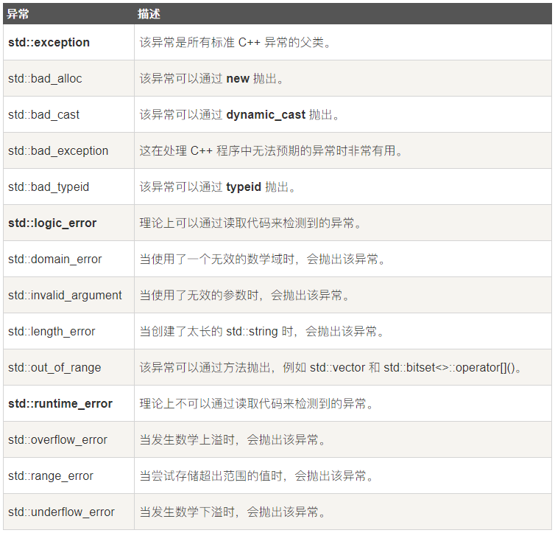Click the bold dynamic_cast keyword
The height and width of the screenshot is (533, 555).
pos(266,114)
